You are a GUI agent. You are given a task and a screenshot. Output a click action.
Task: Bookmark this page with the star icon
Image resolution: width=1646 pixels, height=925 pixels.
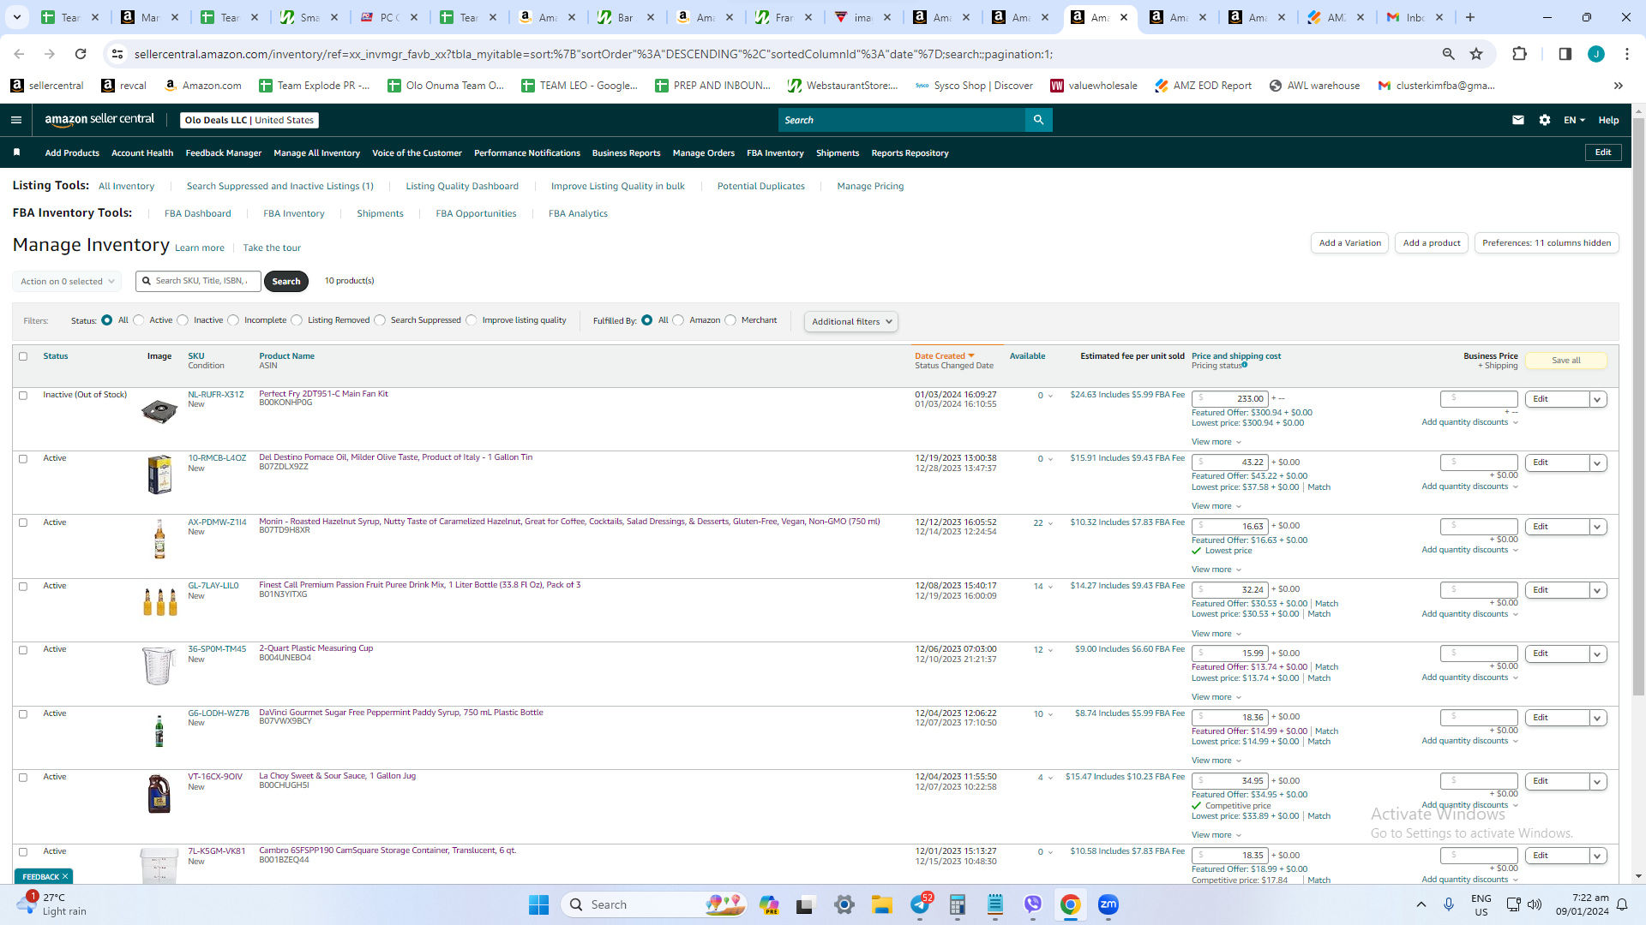pyautogui.click(x=1476, y=54)
